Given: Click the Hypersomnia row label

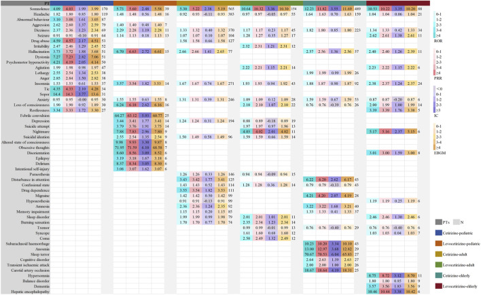Looking at the screenshot, I should tap(40, 276).
